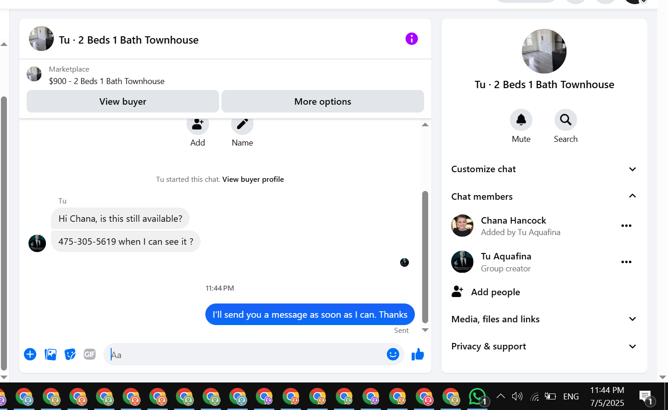
Task: Expand Media, files and links
Action: coord(544,319)
